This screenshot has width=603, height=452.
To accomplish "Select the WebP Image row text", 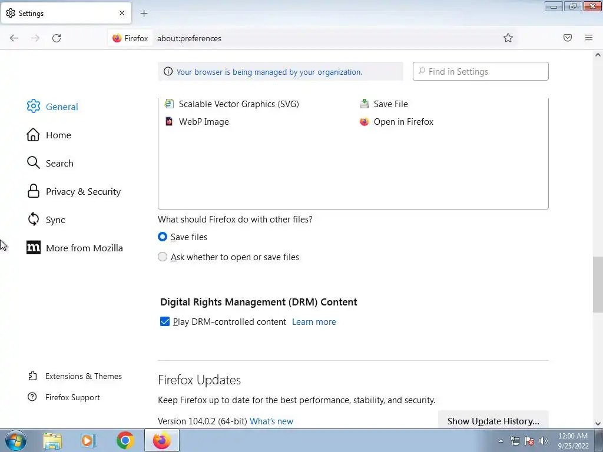I will [x=204, y=122].
